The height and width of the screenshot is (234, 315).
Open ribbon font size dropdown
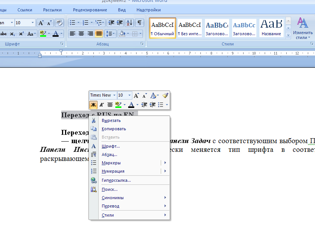pyautogui.click(x=33, y=23)
